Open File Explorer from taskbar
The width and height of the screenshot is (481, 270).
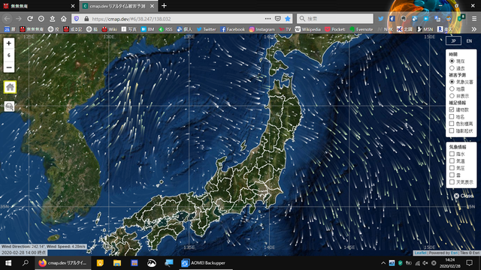[117, 263]
